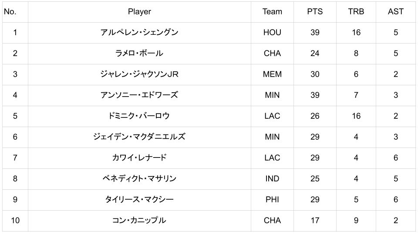Viewport: 418px width, 235px height.
Task: Click player タイリース・マクシー
Action: pyautogui.click(x=139, y=200)
